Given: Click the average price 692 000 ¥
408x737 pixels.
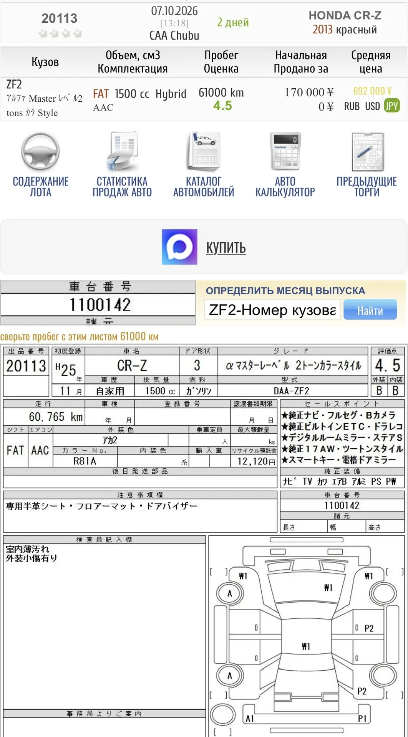Looking at the screenshot, I should [372, 91].
